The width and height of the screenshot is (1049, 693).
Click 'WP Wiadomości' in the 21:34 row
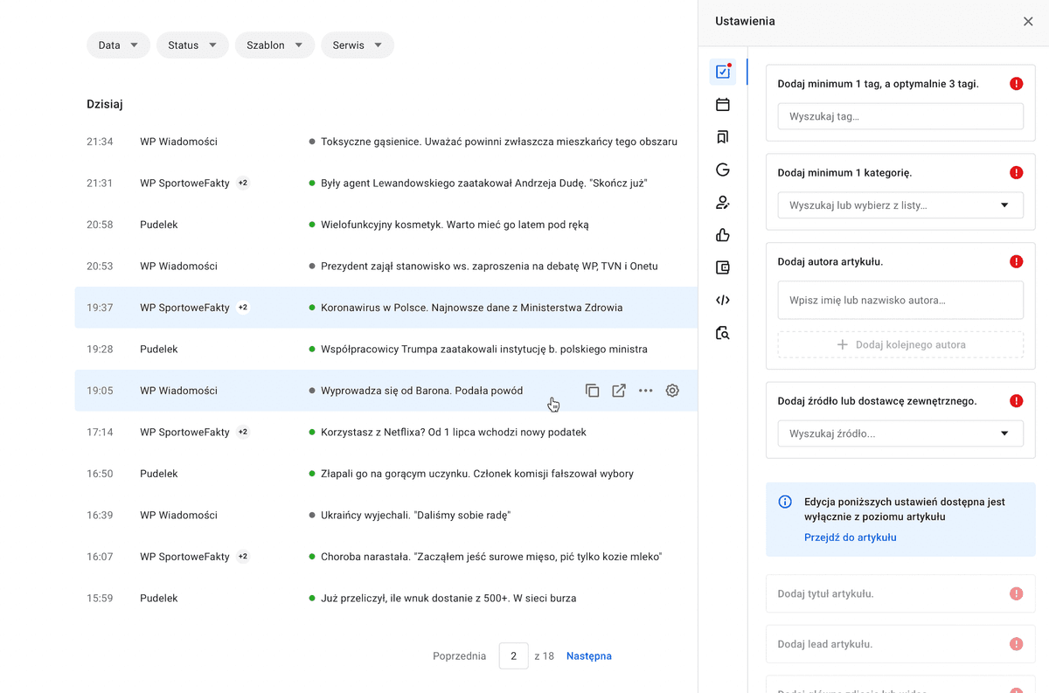pyautogui.click(x=178, y=142)
